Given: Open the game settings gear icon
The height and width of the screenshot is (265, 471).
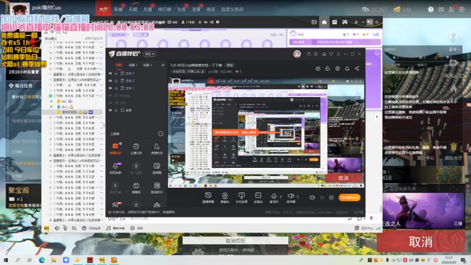Looking at the screenshot, I should (462, 9).
